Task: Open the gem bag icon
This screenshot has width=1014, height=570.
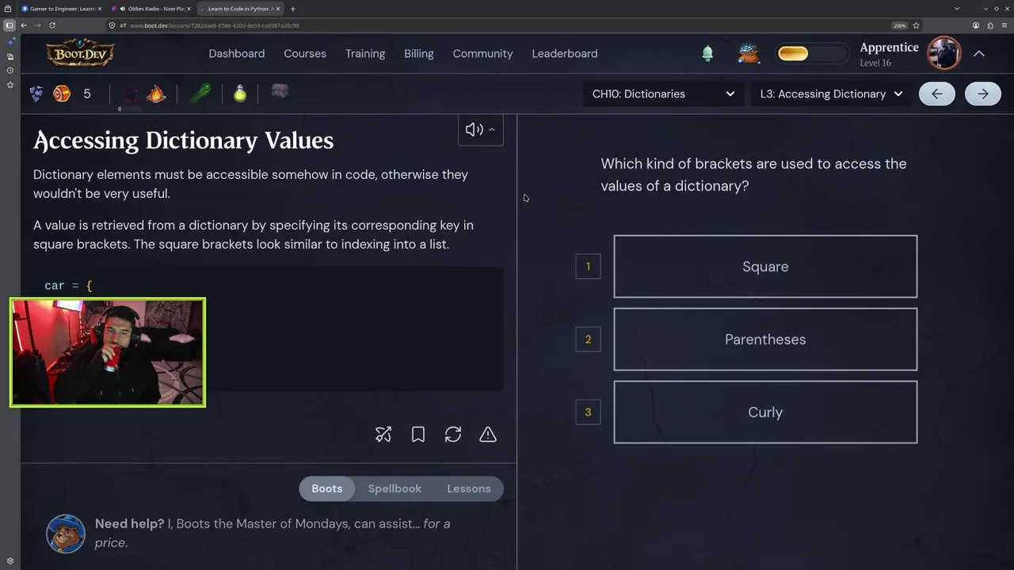Action: click(x=748, y=54)
